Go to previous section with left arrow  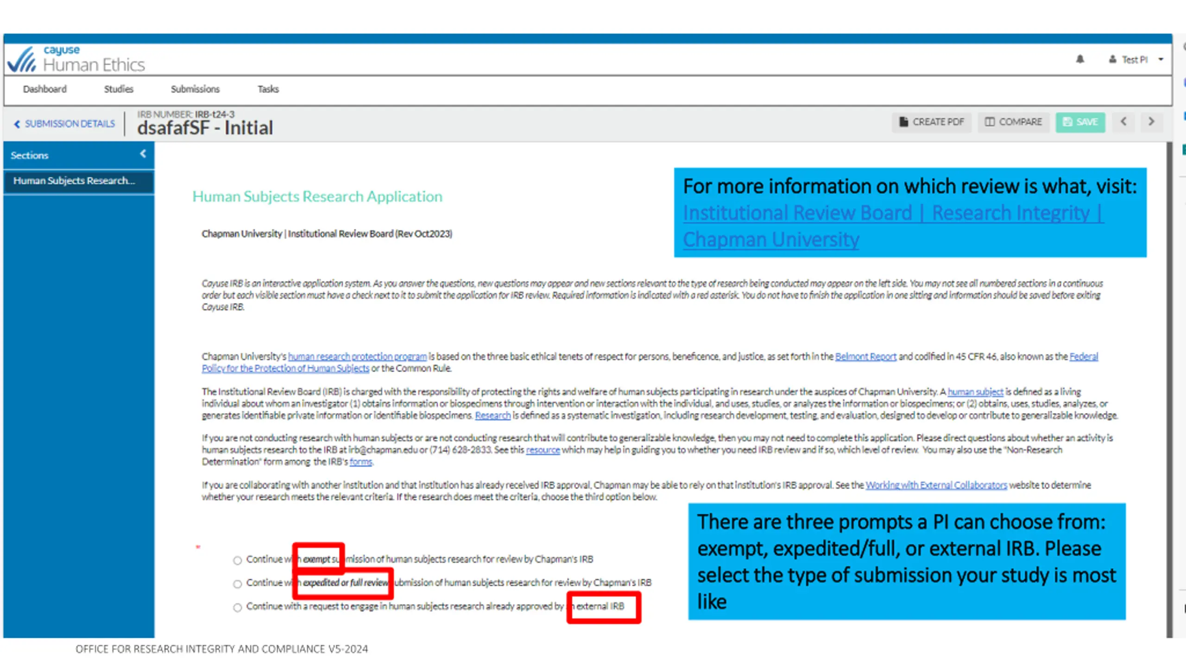tap(1123, 122)
